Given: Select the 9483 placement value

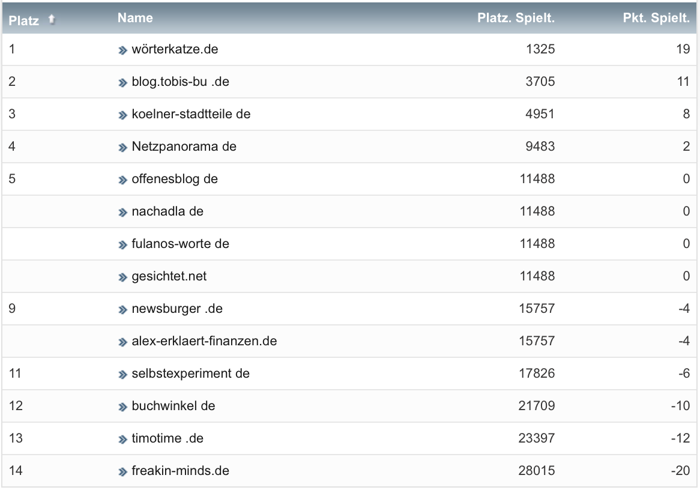Looking at the screenshot, I should pyautogui.click(x=540, y=147).
